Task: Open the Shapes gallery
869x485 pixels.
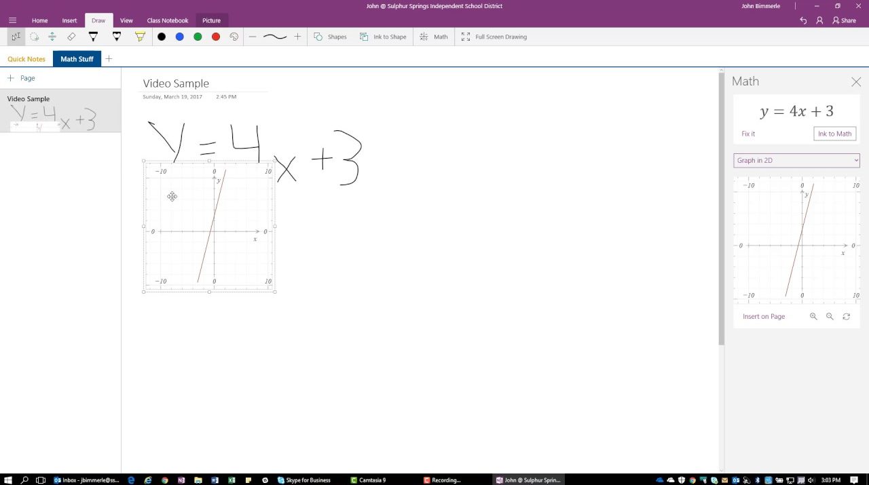Action: click(330, 37)
